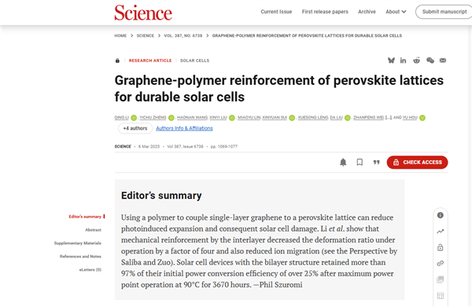Go to References and Notes section
The width and height of the screenshot is (472, 307).
coord(80,256)
